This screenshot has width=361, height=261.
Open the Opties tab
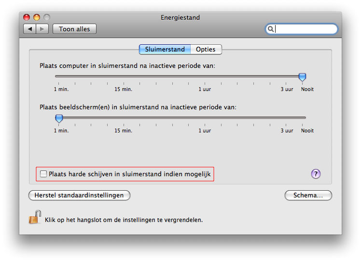(x=206, y=50)
